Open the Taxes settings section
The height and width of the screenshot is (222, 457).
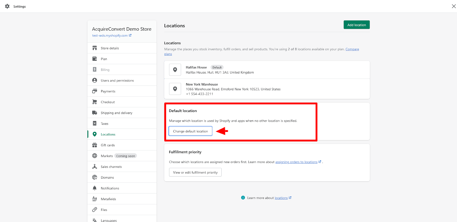(x=105, y=124)
